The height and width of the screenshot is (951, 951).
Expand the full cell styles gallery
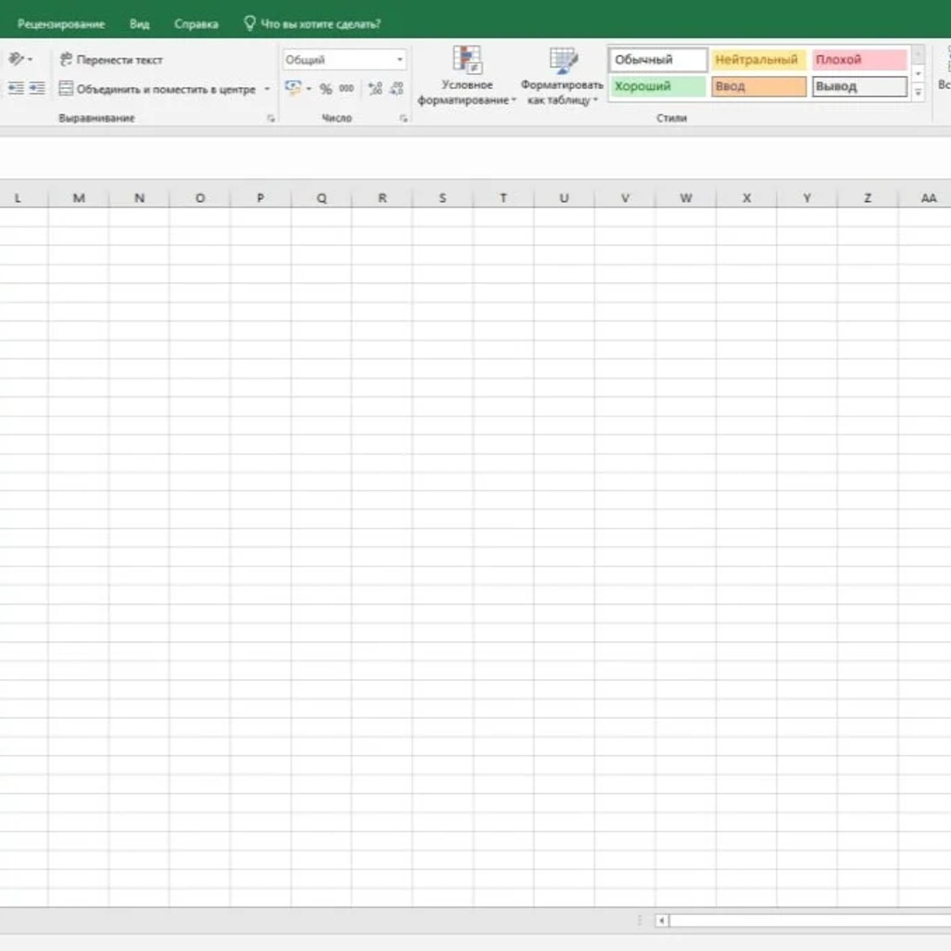click(x=919, y=93)
